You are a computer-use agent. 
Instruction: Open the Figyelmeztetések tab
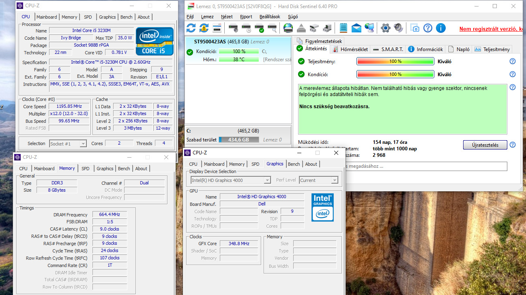pyautogui.click(x=320, y=41)
